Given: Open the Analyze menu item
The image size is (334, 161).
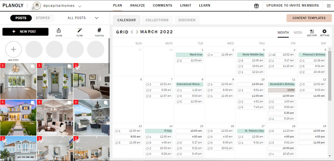Looking at the screenshot, I should click(137, 6).
